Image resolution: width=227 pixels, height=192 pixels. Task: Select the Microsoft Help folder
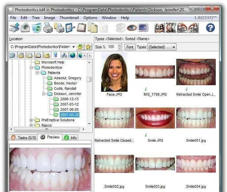(53, 62)
